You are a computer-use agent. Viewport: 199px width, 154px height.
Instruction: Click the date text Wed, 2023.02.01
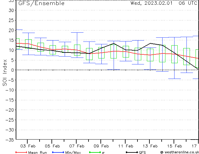[152, 3]
